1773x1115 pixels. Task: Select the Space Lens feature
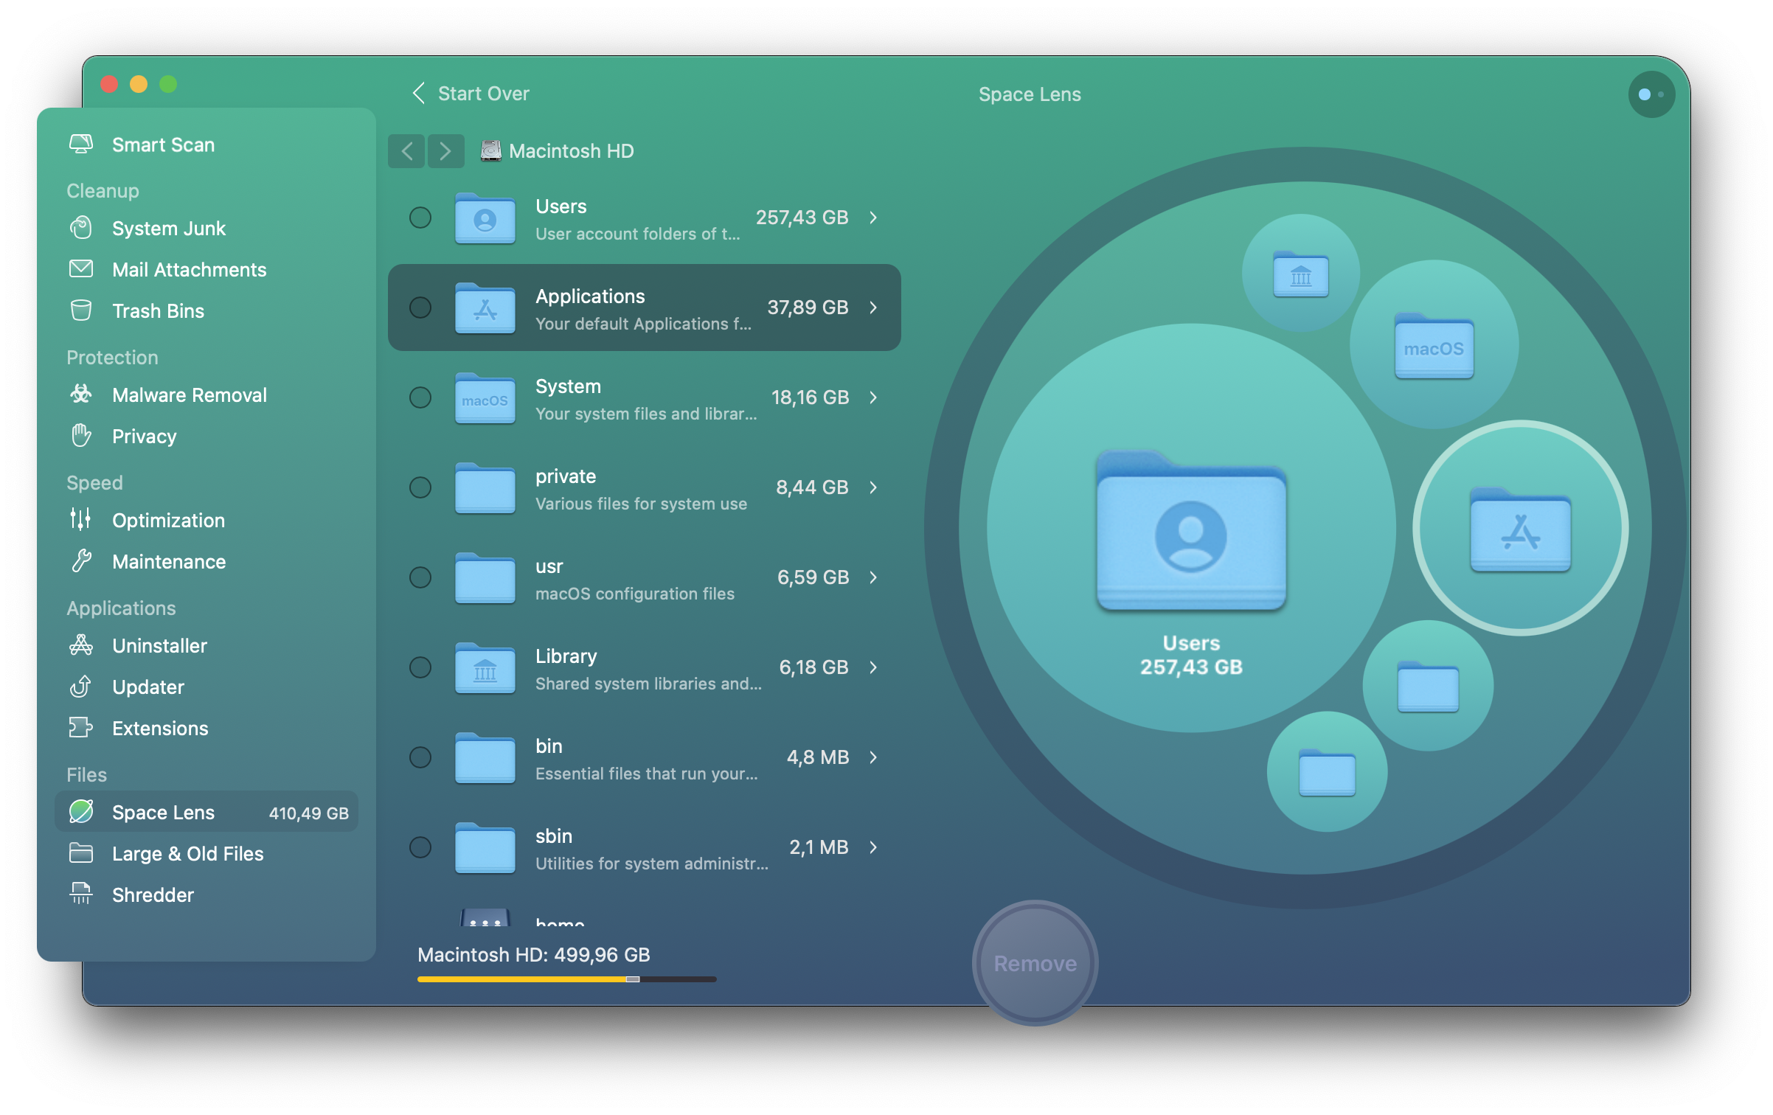pyautogui.click(x=163, y=810)
